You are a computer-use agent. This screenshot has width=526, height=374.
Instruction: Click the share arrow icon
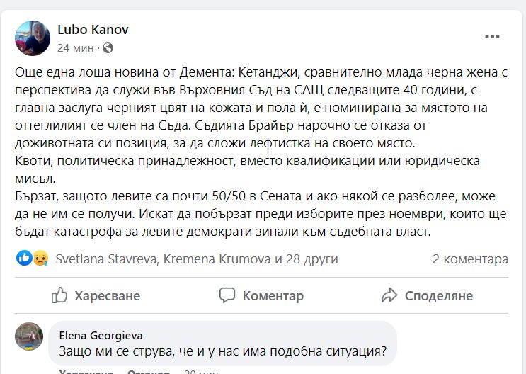coord(389,295)
